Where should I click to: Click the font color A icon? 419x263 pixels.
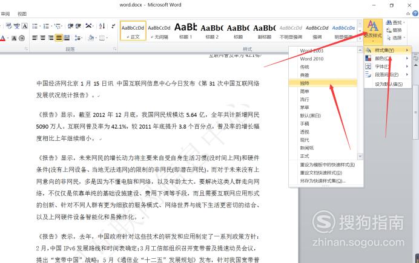pos(2,38)
